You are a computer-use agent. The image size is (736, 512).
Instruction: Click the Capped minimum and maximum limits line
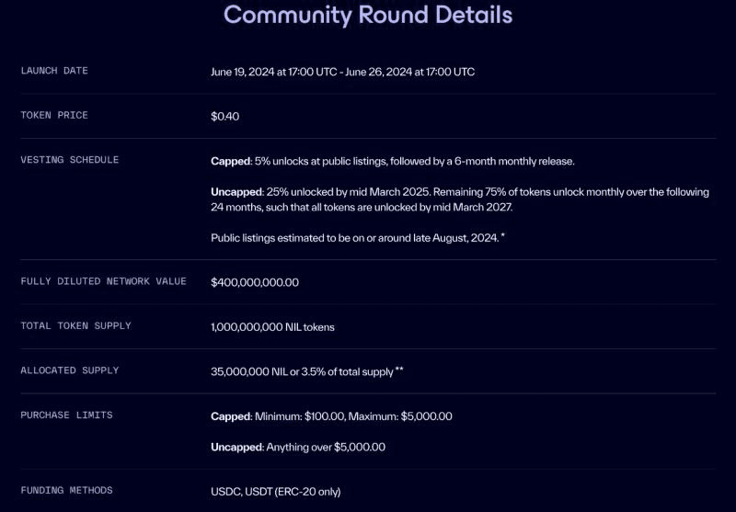[x=331, y=416]
